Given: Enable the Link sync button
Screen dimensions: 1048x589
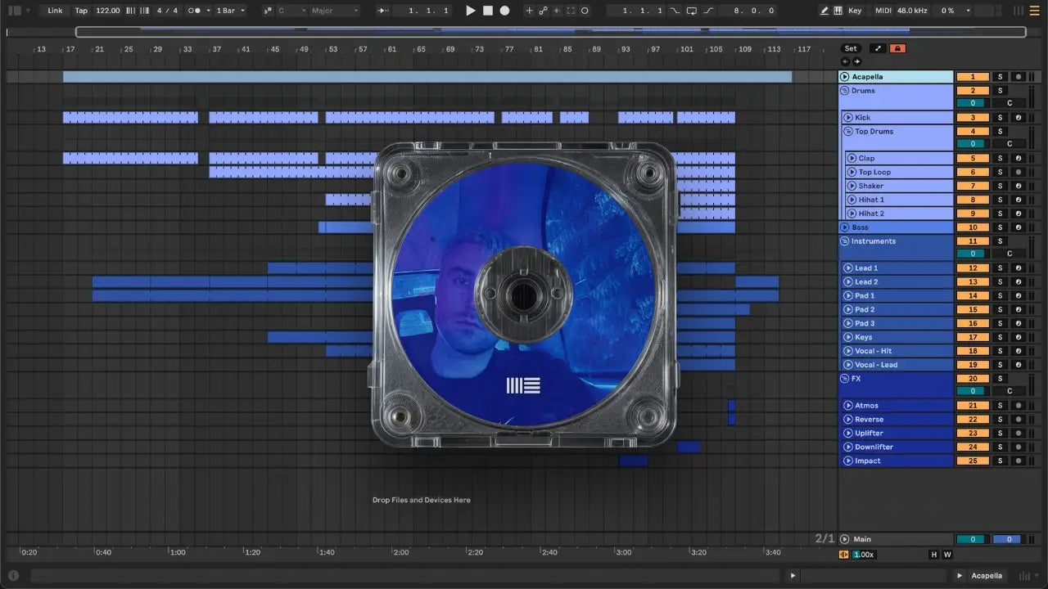Looking at the screenshot, I should (x=55, y=11).
